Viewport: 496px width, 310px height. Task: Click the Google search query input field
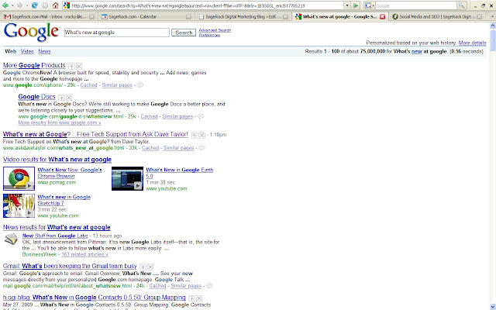(x=117, y=33)
